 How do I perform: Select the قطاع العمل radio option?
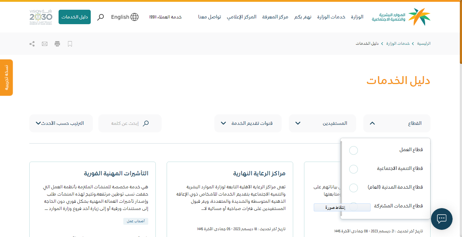tap(354, 150)
